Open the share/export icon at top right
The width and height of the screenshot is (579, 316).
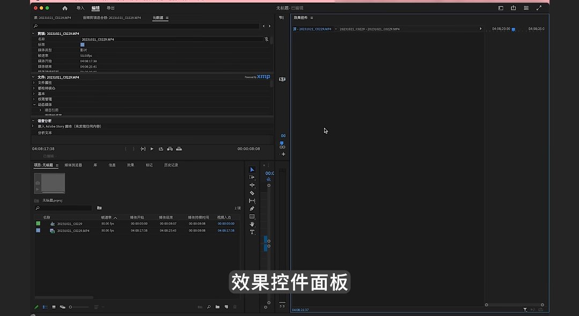514,8
